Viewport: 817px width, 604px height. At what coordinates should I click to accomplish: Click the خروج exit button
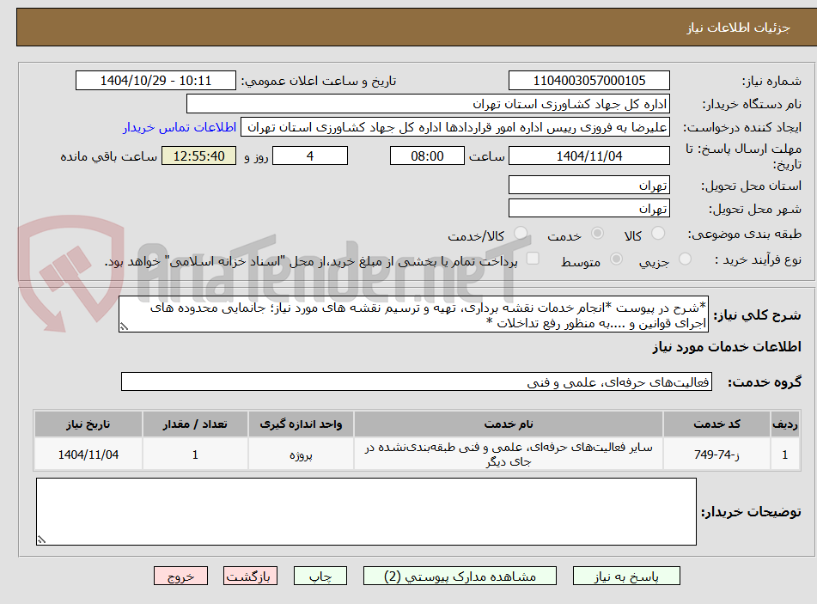tap(180, 576)
